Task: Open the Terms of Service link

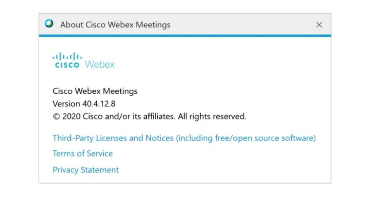Action: point(83,153)
